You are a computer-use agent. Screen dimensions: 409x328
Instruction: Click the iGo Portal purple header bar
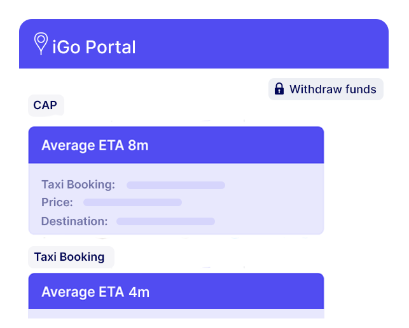click(254, 46)
